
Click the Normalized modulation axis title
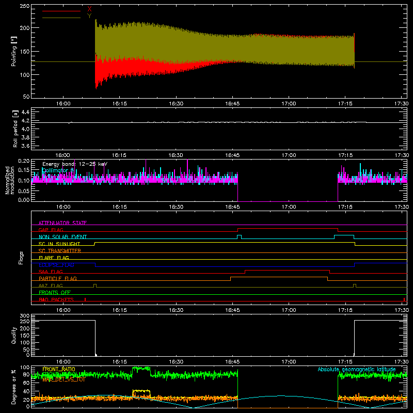pyautogui.click(x=10, y=180)
